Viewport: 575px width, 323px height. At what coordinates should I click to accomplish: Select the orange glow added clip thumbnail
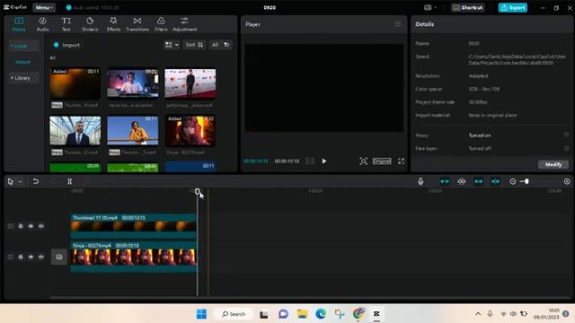coord(75,83)
